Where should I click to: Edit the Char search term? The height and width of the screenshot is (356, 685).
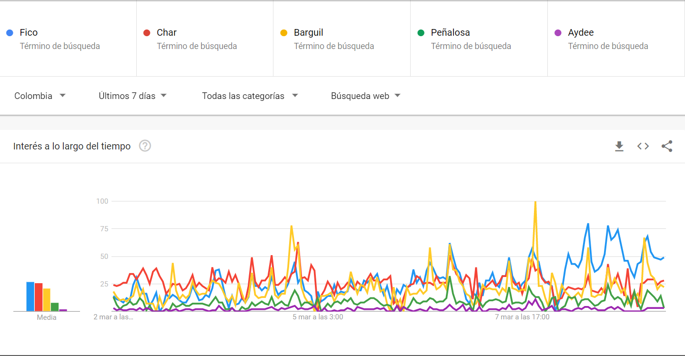click(167, 33)
